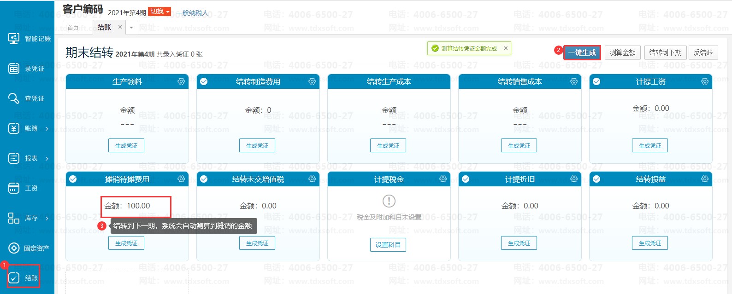Uncheck the 计提工资 card checkbox

tap(596, 81)
